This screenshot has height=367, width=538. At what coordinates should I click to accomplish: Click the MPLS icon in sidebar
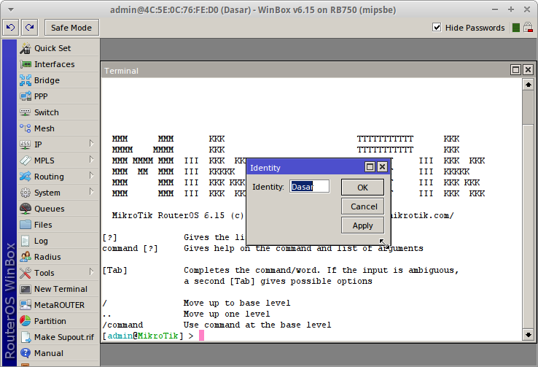click(25, 161)
